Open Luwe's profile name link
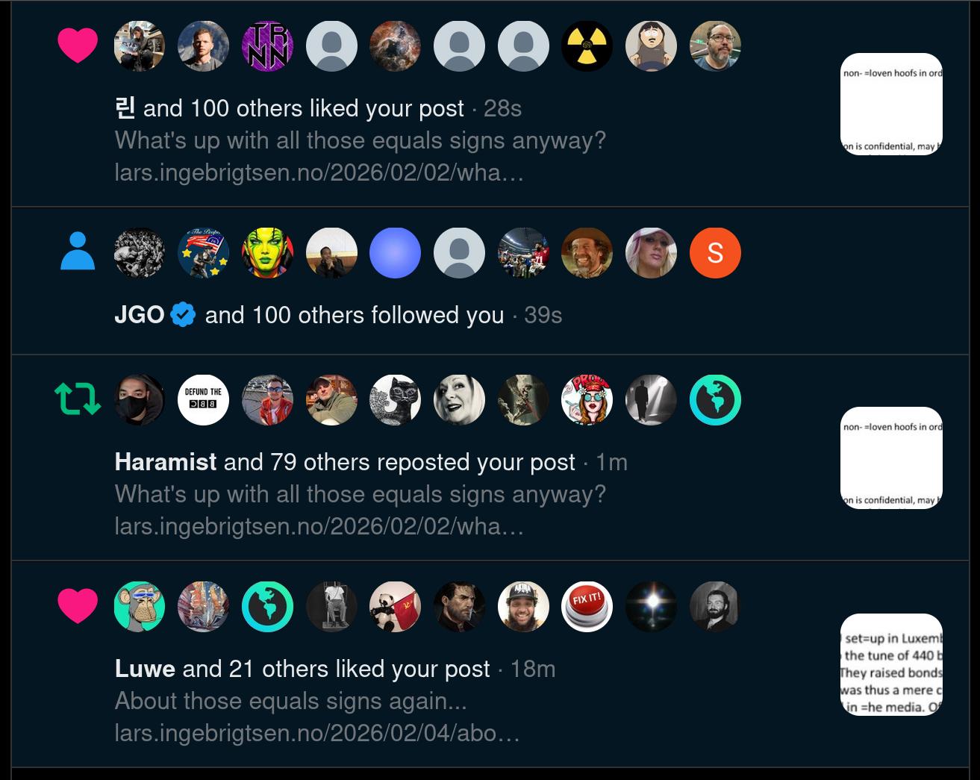 click(145, 669)
